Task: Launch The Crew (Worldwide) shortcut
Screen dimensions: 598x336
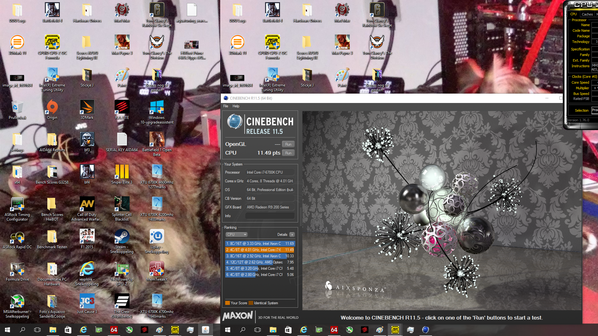Action: point(122,306)
